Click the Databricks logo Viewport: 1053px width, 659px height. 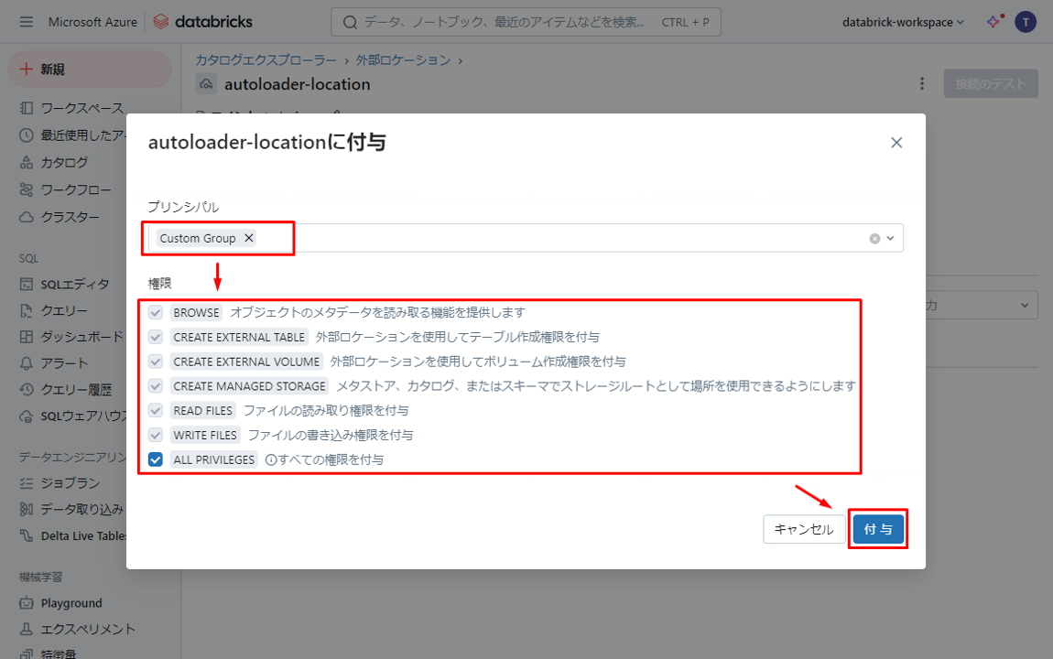202,22
